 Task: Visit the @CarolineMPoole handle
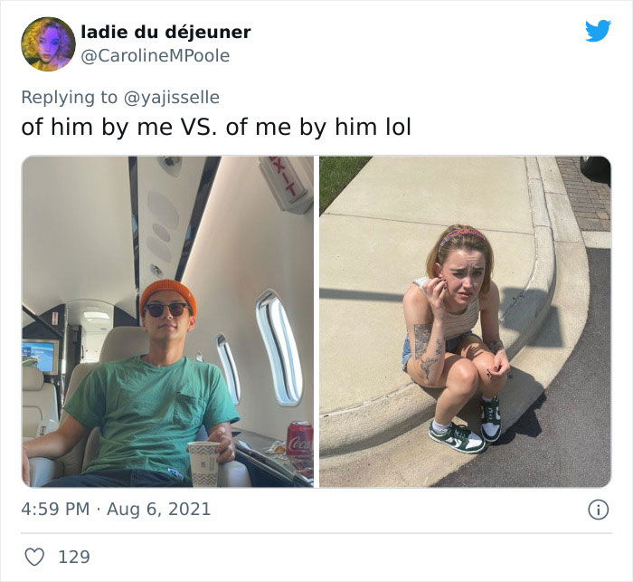pyautogui.click(x=156, y=56)
